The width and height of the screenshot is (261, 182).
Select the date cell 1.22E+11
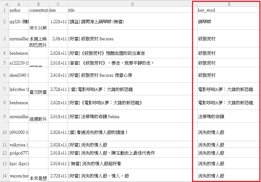58,21
